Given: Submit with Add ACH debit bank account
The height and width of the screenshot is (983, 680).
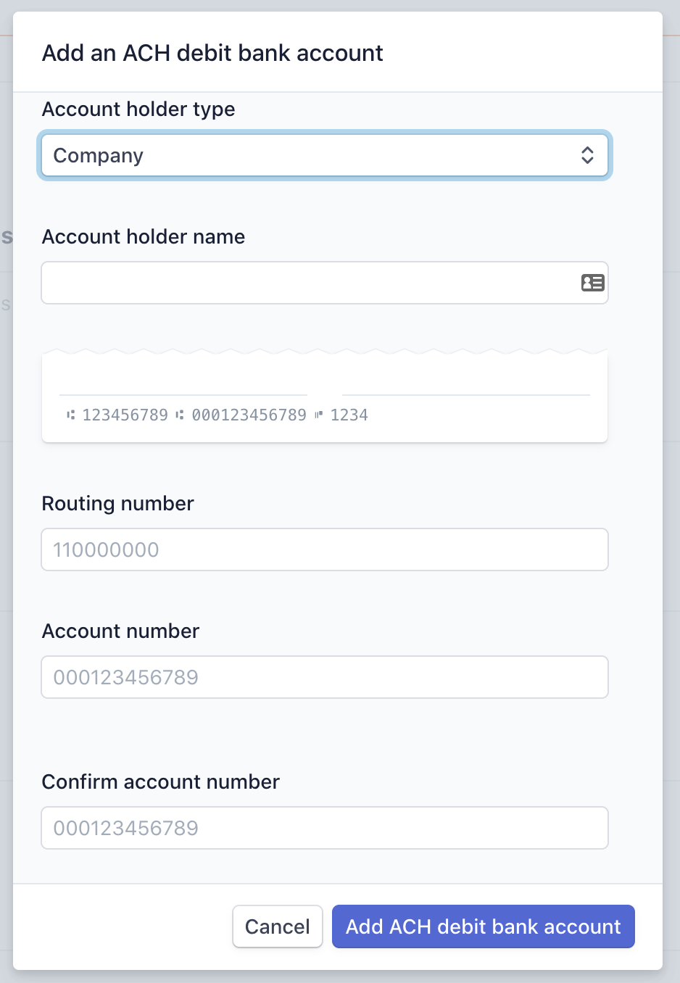Looking at the screenshot, I should [x=484, y=926].
